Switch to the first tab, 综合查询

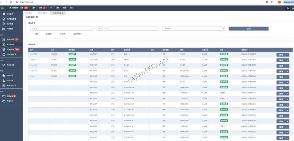29,13
